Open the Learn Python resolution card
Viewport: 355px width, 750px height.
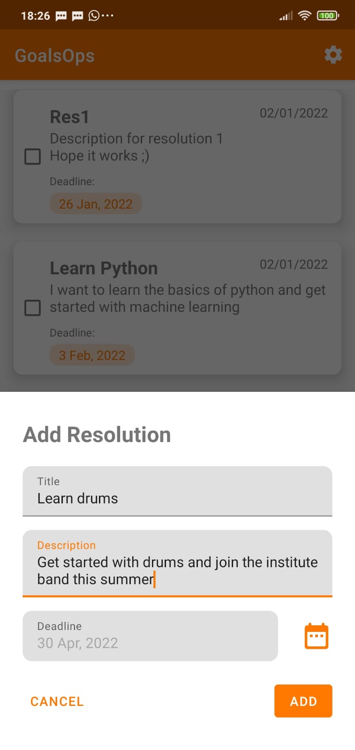[177, 308]
